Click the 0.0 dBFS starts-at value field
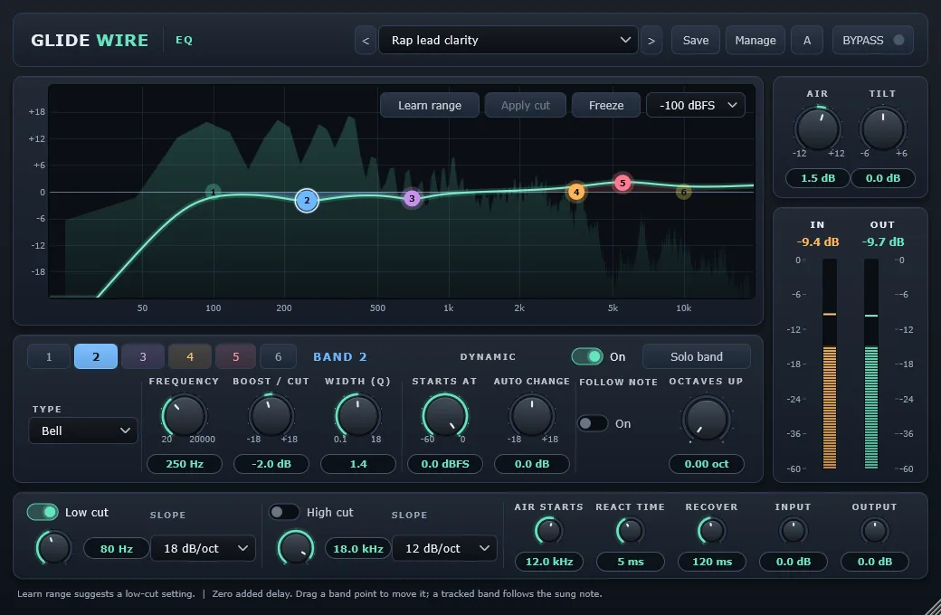Image resolution: width=941 pixels, height=615 pixels. pos(444,464)
